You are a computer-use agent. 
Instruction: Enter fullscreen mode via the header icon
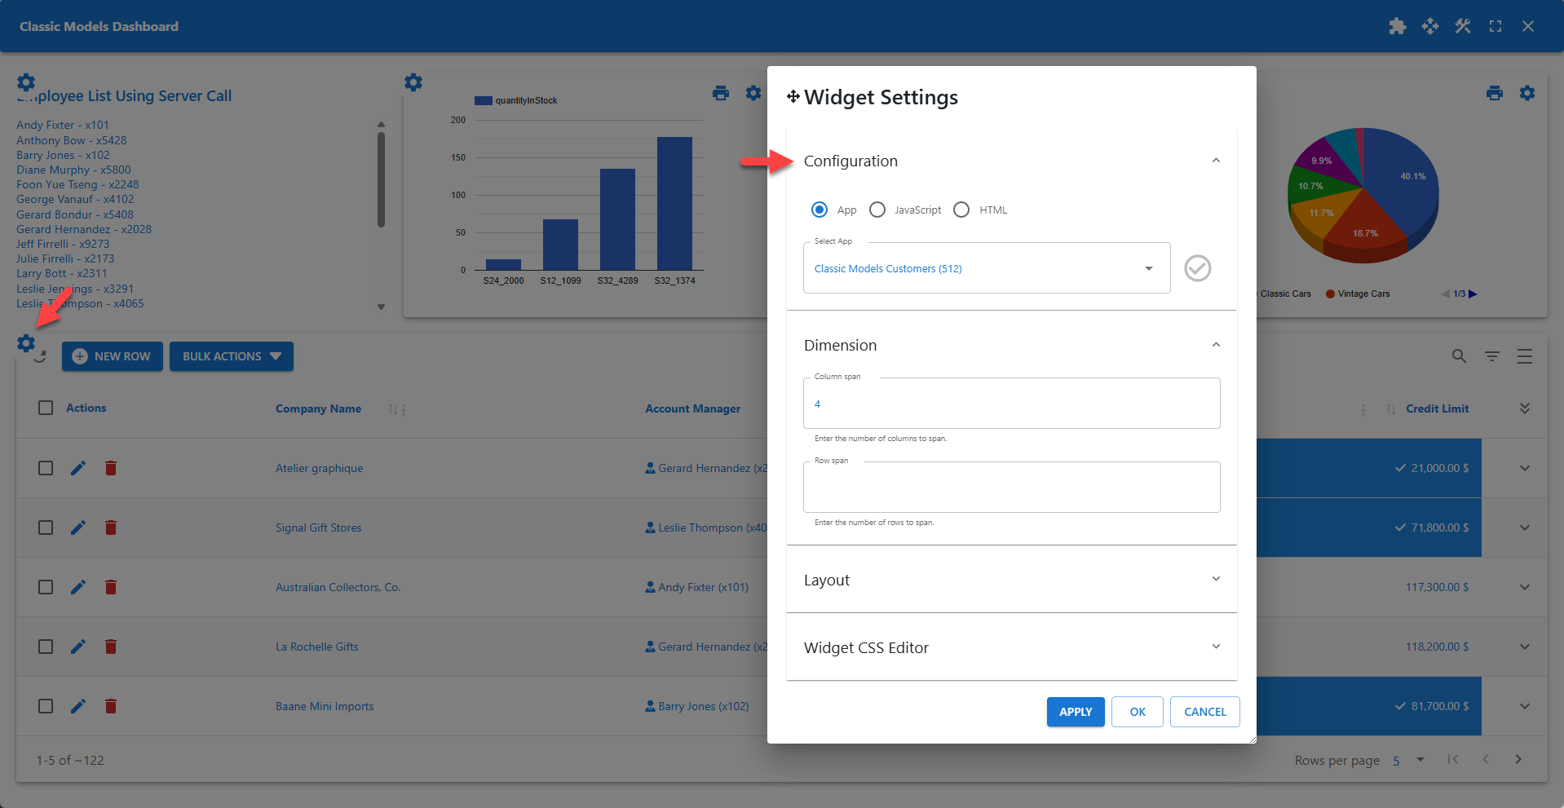pos(1495,25)
